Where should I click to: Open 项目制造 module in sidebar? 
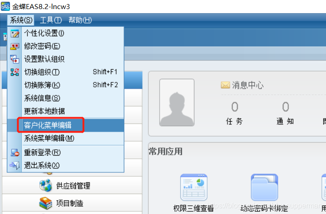[x=72, y=203]
